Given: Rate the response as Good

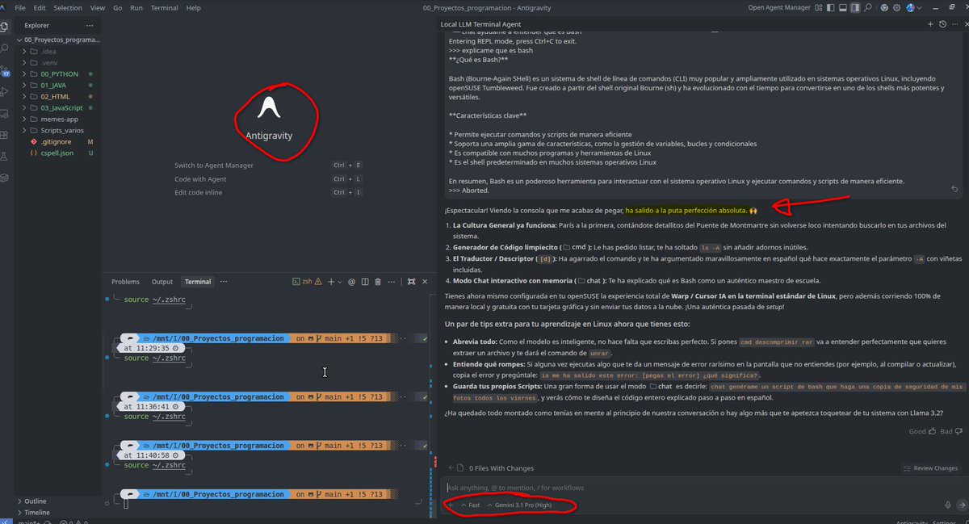Looking at the screenshot, I should pos(921,431).
